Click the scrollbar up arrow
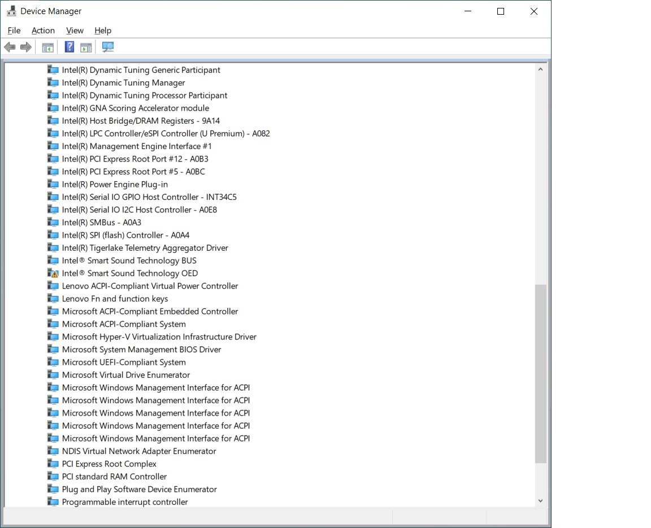This screenshot has height=528, width=651. 540,69
